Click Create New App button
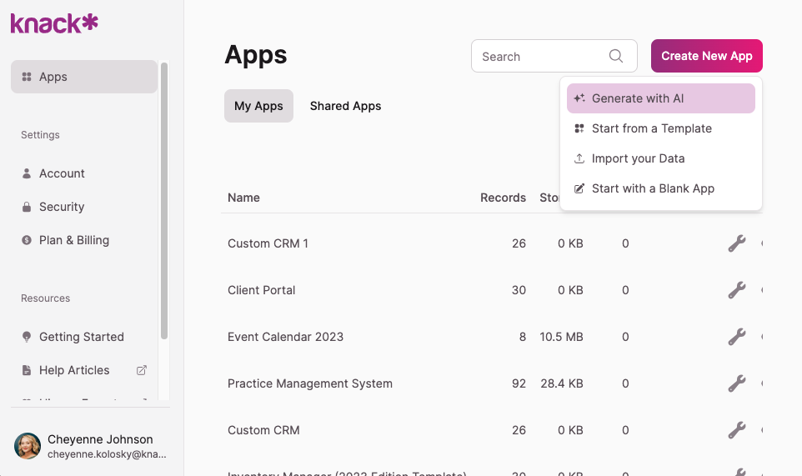802x476 pixels. (x=706, y=56)
